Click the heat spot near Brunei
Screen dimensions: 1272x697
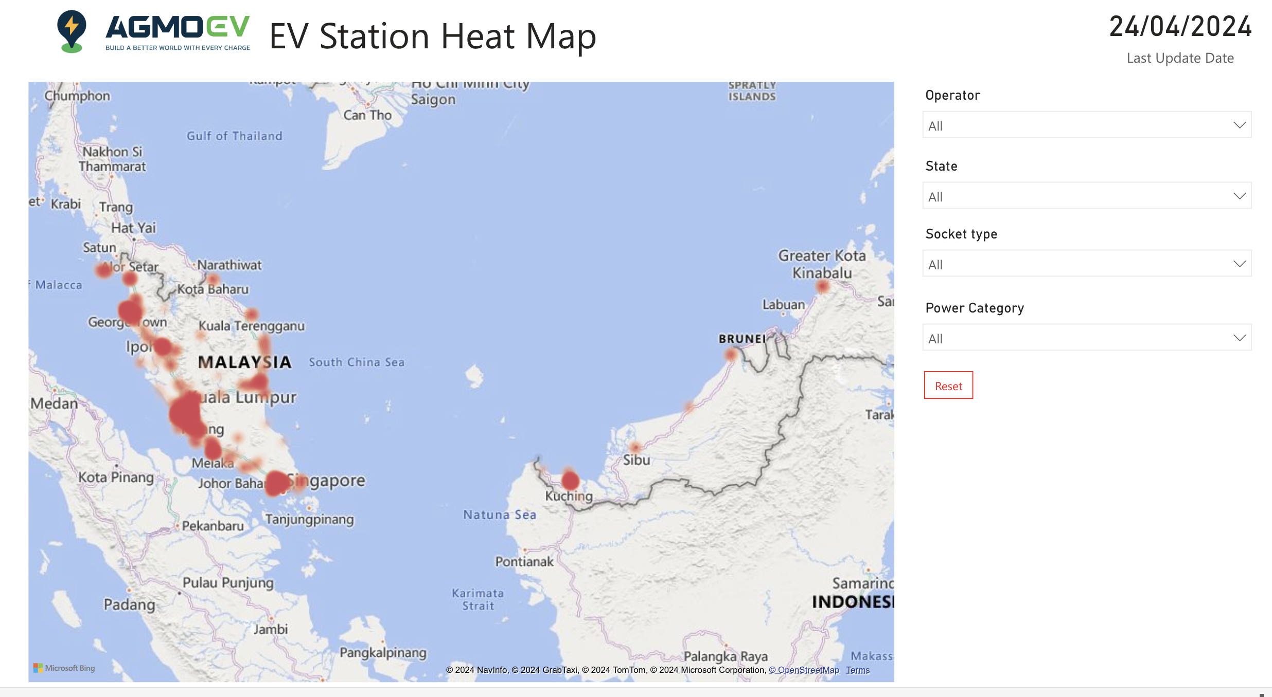tap(731, 354)
